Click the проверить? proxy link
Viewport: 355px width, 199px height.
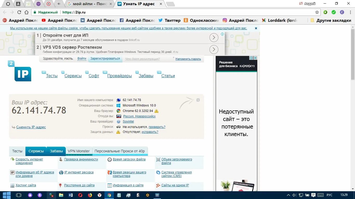(x=157, y=127)
